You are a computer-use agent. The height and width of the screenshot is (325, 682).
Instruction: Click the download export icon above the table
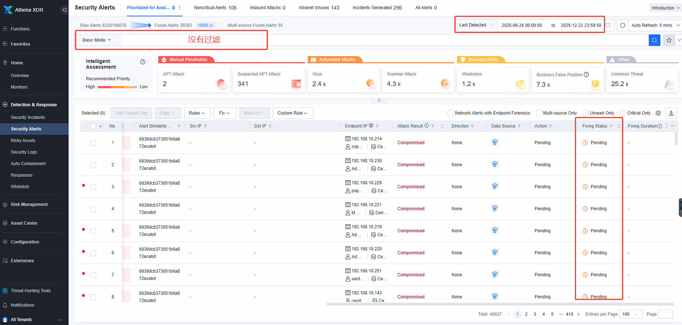point(671,113)
